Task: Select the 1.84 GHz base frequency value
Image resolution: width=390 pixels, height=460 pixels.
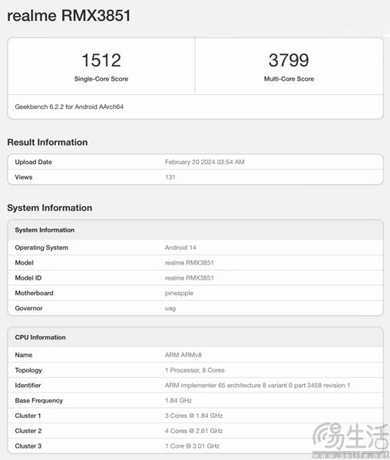Action: [x=178, y=400]
